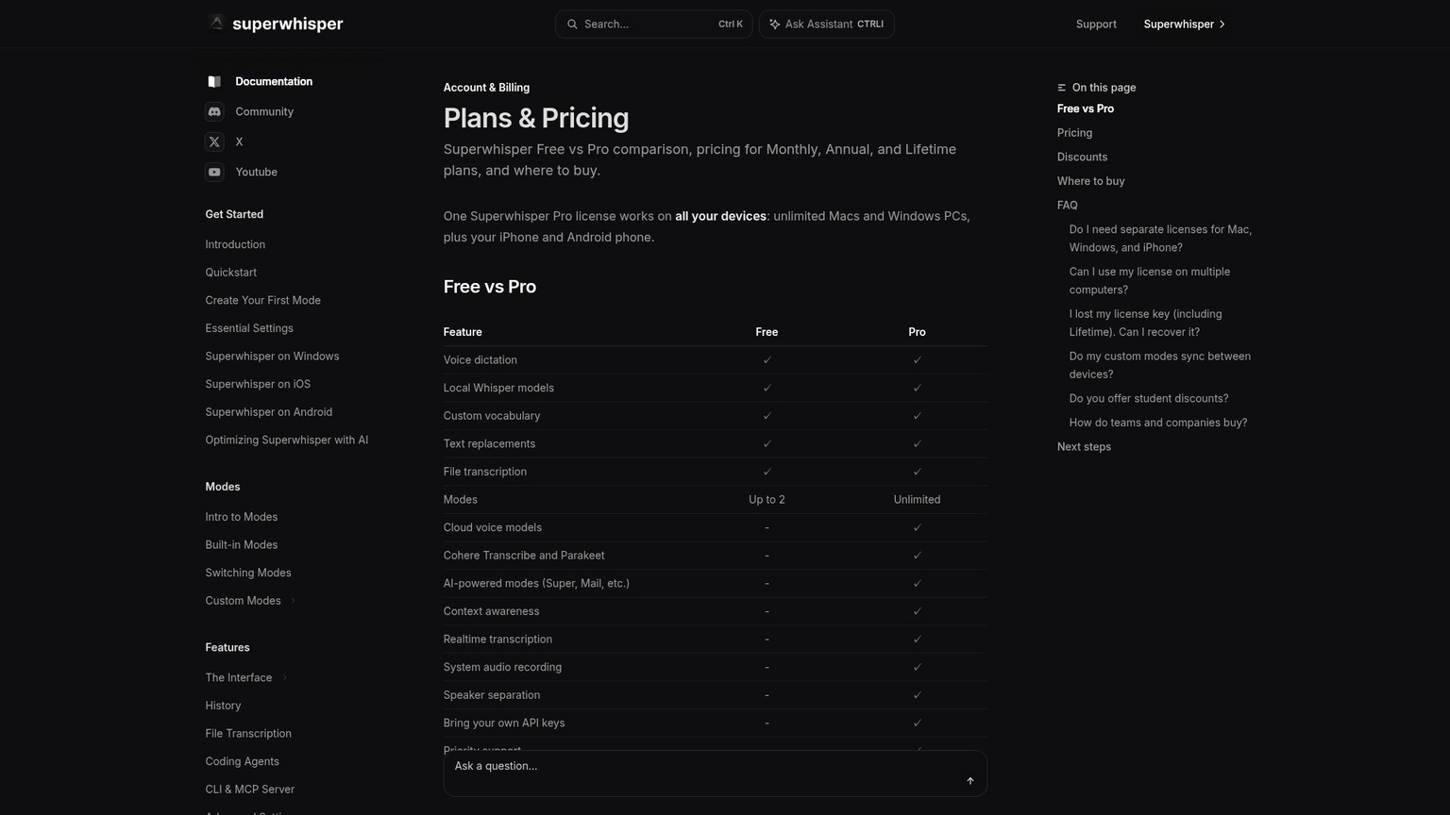The width and height of the screenshot is (1450, 815).
Task: Open File Transcription sidebar page
Action: point(248,734)
